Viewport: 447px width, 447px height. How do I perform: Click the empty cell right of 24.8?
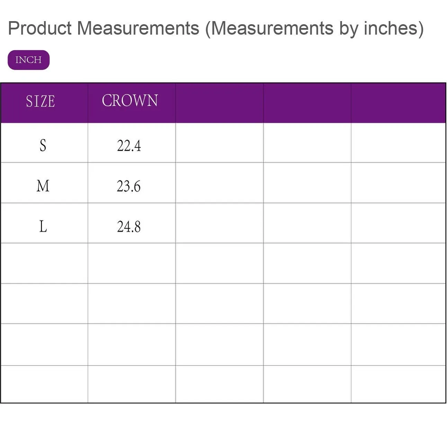(219, 223)
